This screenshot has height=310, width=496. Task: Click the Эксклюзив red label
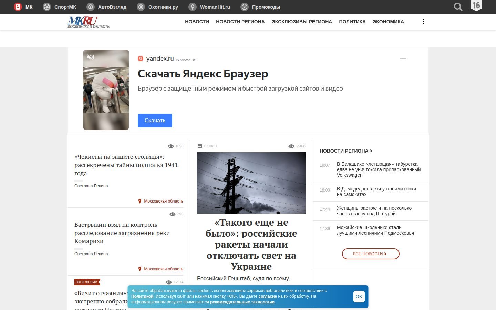(x=87, y=282)
